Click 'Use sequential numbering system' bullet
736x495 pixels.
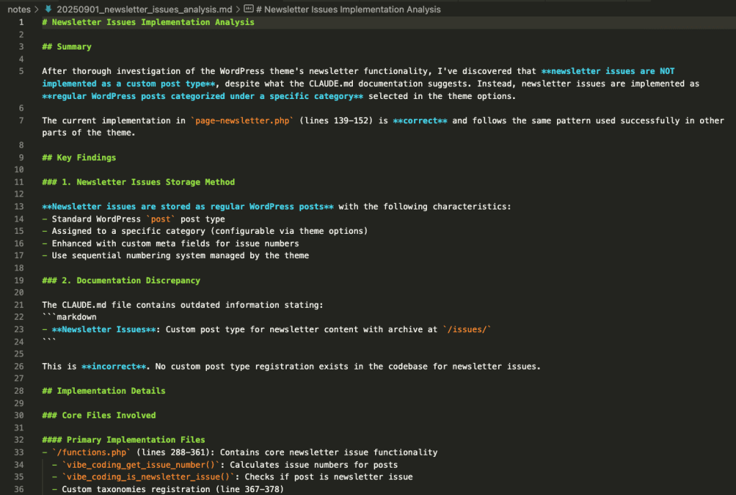[175, 255]
